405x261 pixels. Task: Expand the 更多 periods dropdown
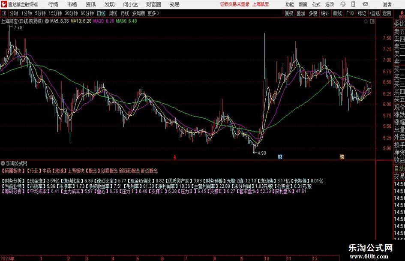click(x=153, y=13)
